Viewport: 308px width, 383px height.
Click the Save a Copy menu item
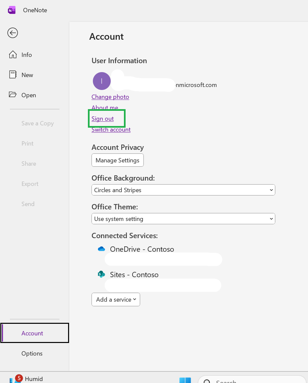click(38, 123)
